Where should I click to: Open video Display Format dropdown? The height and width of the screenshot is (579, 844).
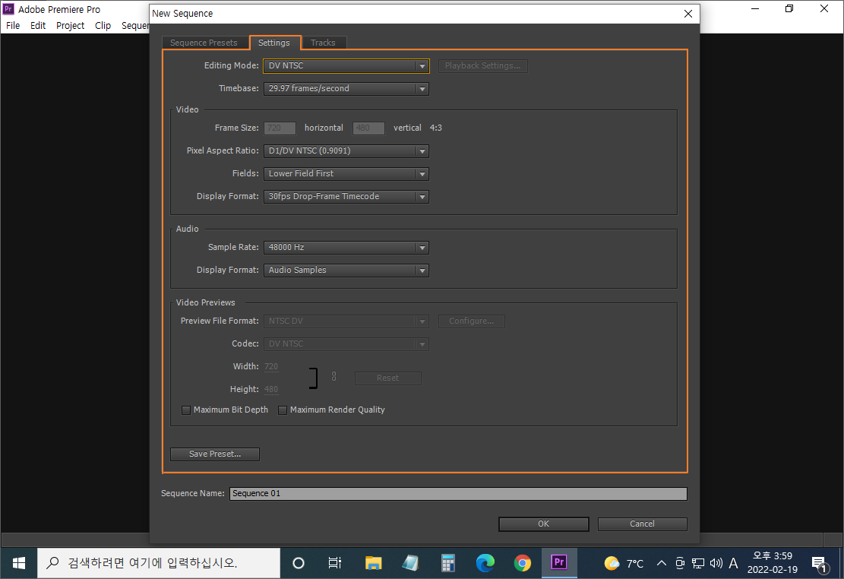[x=346, y=197]
